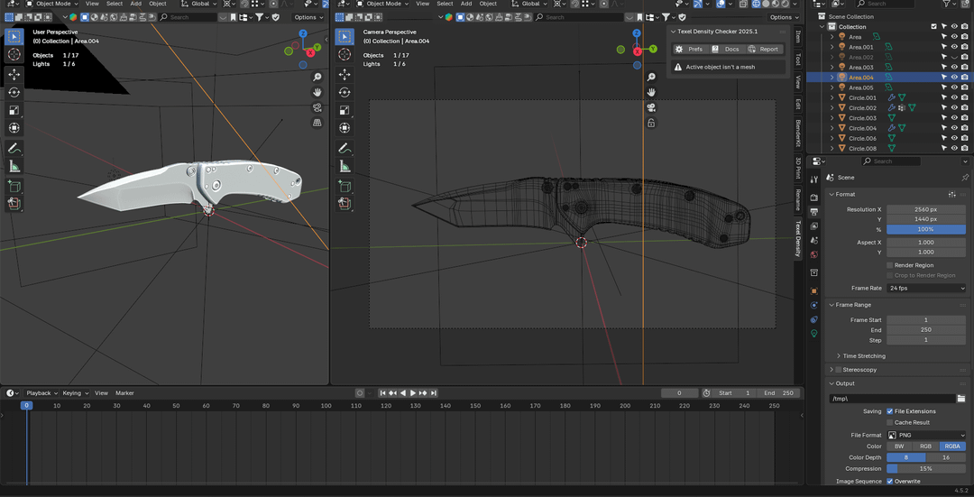Hide Area.004 with its eye icon

(954, 78)
